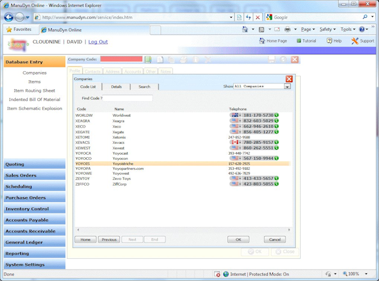
Task: Select the ZEVTOY Zevo Toys row
Action: point(183,179)
